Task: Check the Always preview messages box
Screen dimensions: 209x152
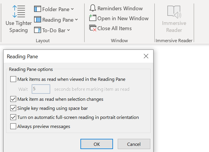Action: pos(13,127)
